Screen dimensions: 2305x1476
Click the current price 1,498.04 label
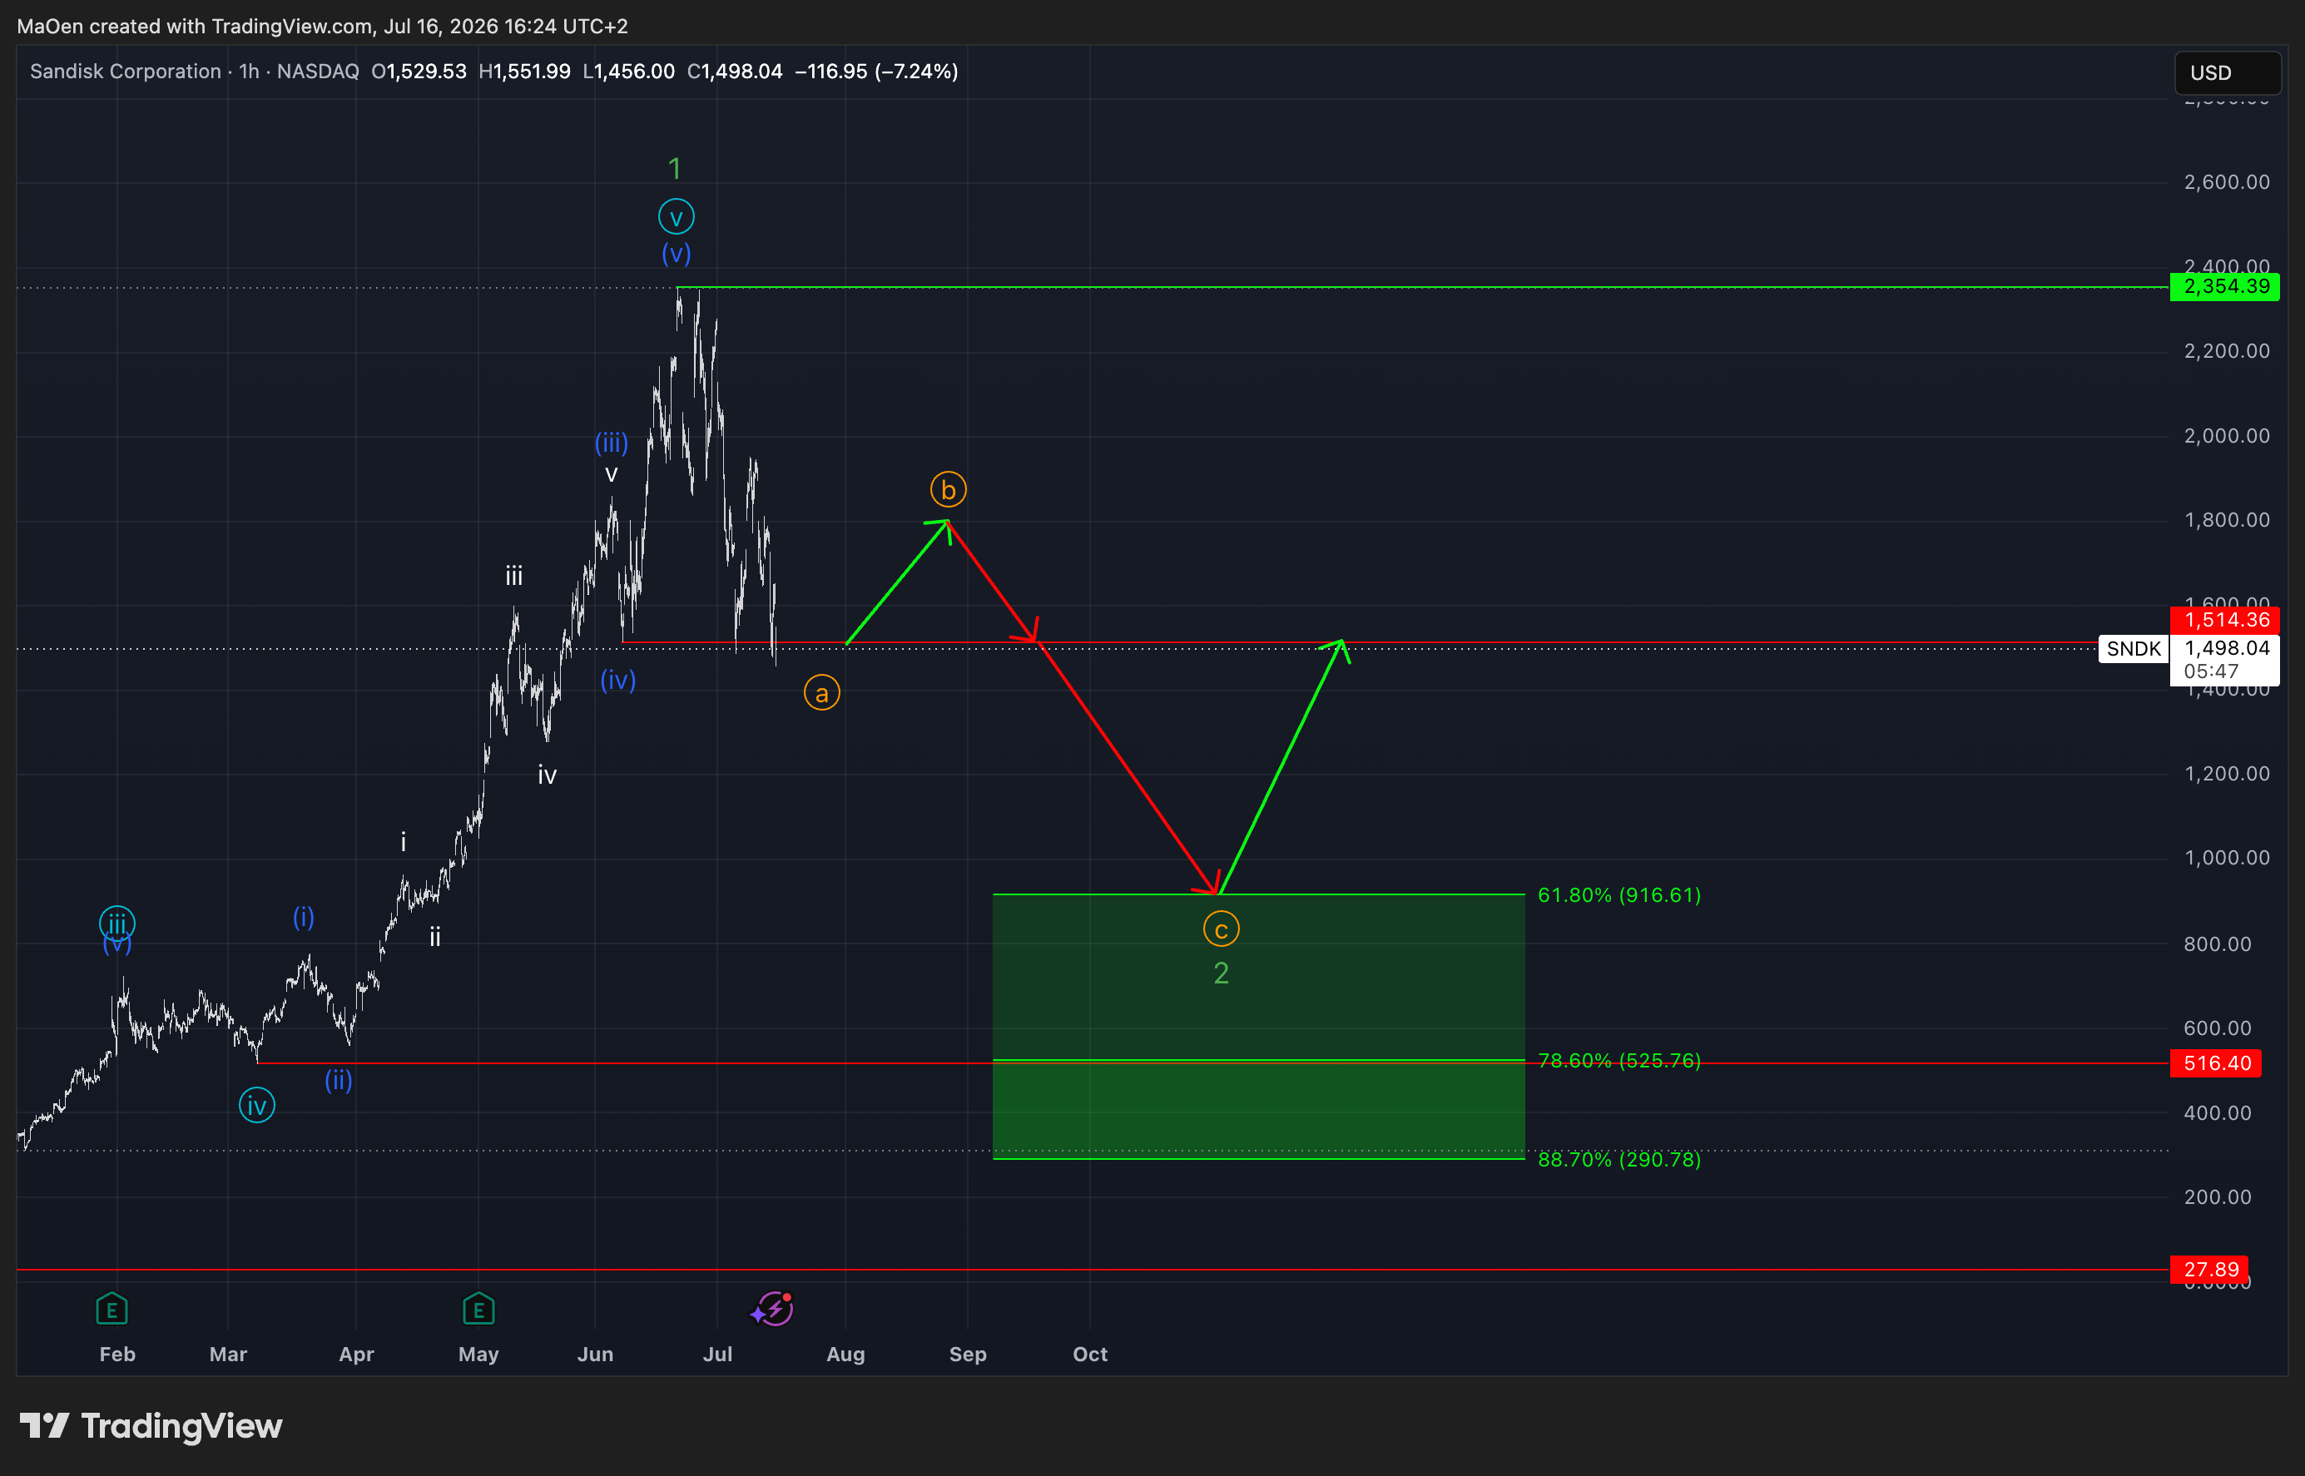coord(2227,648)
